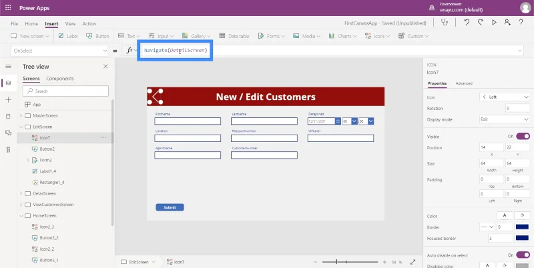Toggle the Visible switch
The height and width of the screenshot is (268, 534).
(523, 137)
